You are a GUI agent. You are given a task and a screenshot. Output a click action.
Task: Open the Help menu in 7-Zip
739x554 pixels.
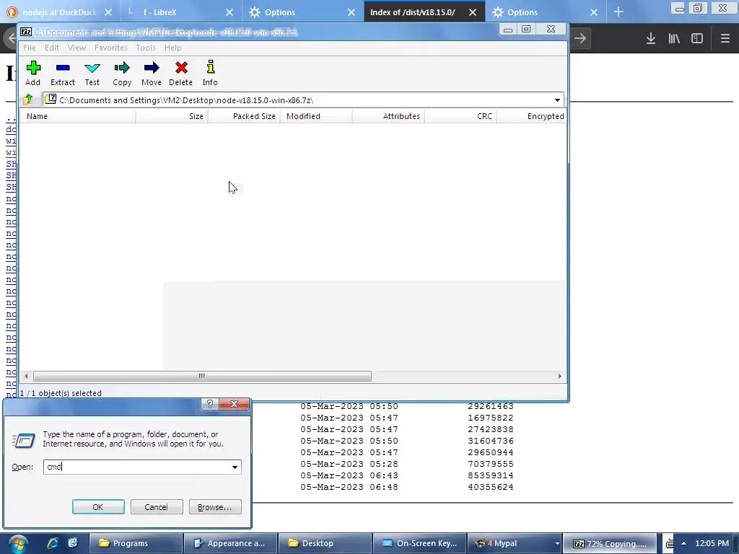coord(173,48)
